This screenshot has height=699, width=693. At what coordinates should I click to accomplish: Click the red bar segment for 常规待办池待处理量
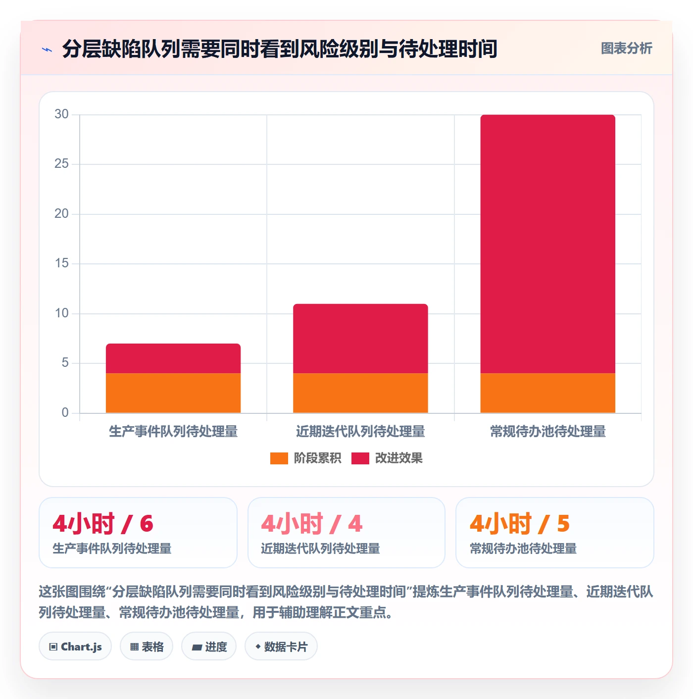pyautogui.click(x=548, y=244)
